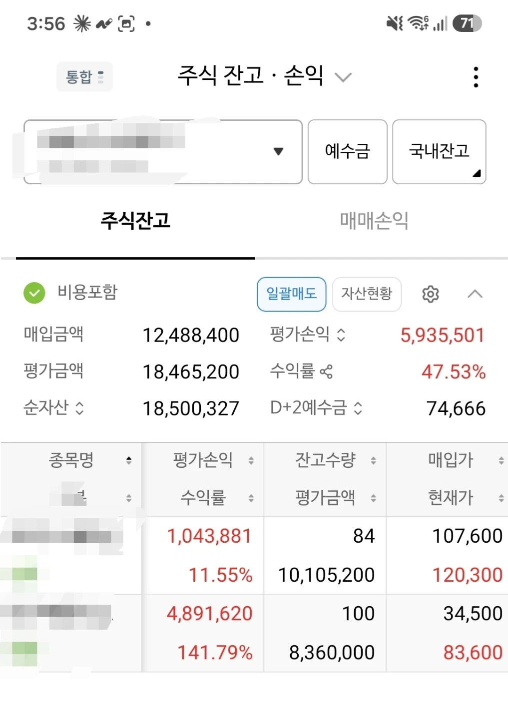Toggle the 평가손익 summary field switcher

pyautogui.click(x=341, y=335)
